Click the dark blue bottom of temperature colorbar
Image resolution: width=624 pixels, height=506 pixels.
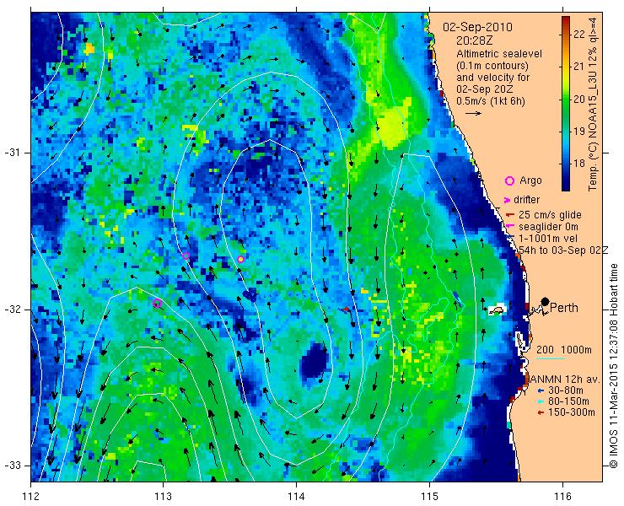pyautogui.click(x=566, y=186)
